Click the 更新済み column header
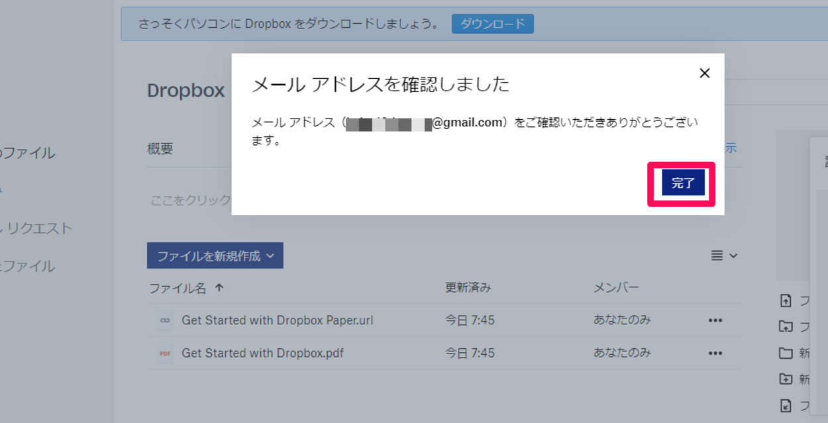The image size is (828, 423). (x=468, y=288)
